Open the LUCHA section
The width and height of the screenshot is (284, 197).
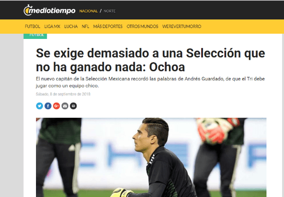click(71, 27)
